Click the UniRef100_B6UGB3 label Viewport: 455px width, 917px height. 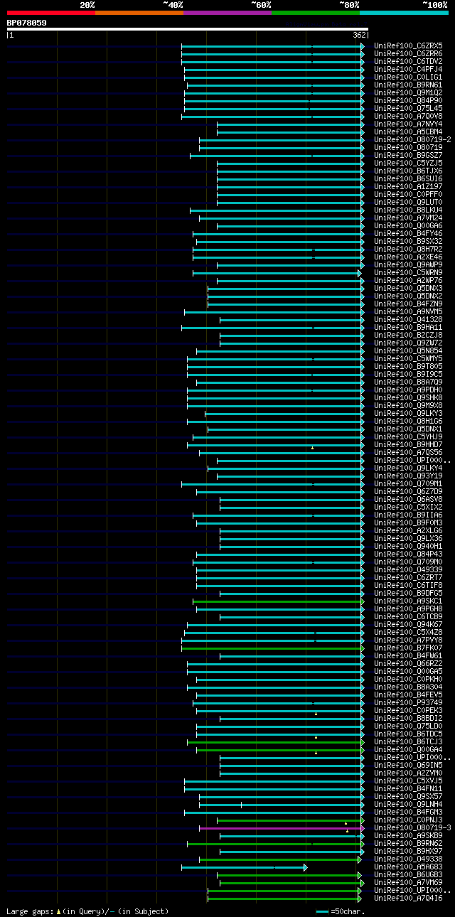(x=408, y=874)
